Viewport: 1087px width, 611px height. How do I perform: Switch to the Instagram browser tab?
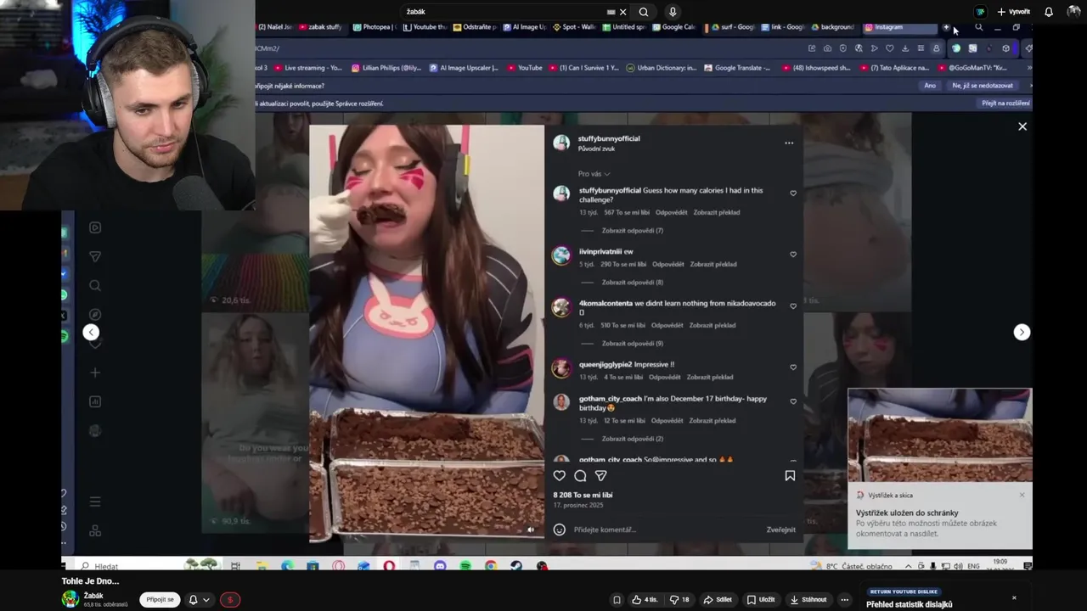point(898,27)
